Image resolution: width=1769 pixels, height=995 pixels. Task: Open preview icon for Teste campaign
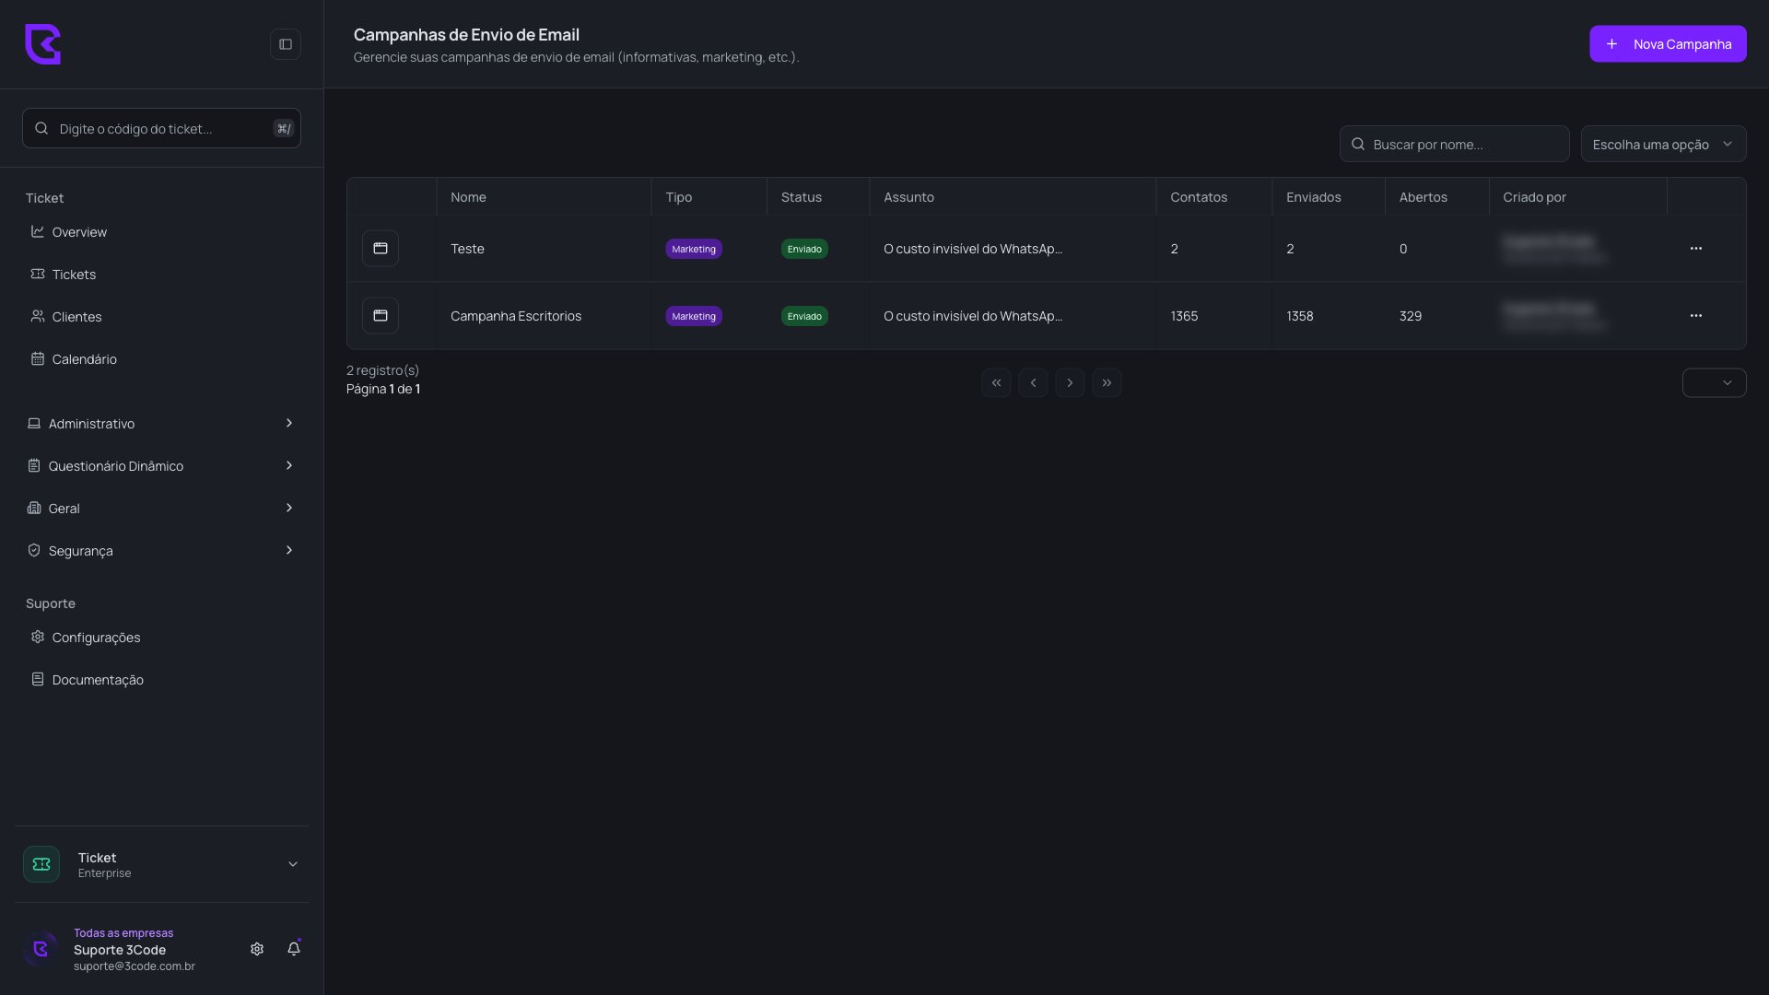pos(381,249)
